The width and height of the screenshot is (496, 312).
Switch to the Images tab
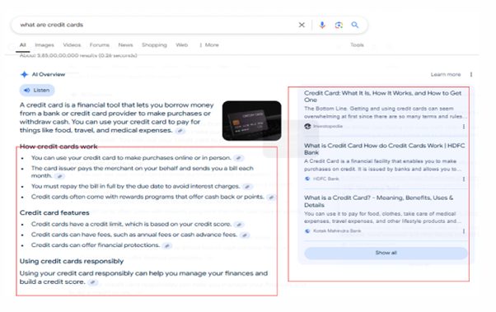44,45
